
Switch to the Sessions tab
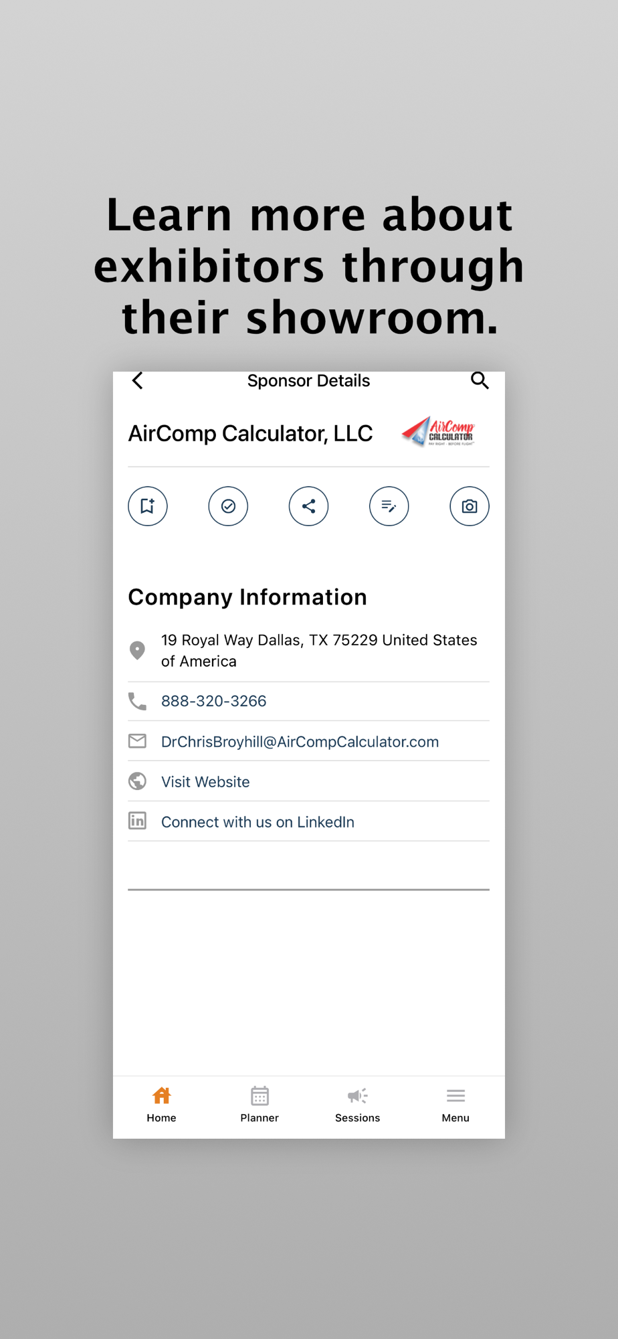pyautogui.click(x=357, y=1105)
